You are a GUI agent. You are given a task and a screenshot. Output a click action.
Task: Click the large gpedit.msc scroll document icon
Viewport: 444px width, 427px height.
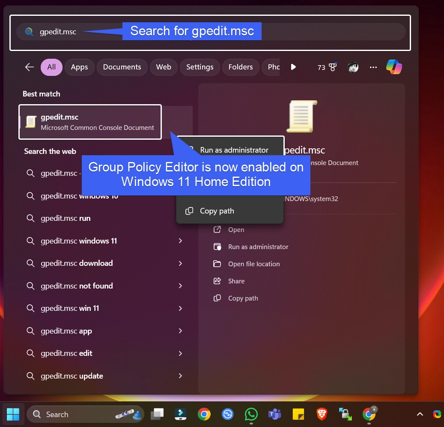[x=302, y=116]
